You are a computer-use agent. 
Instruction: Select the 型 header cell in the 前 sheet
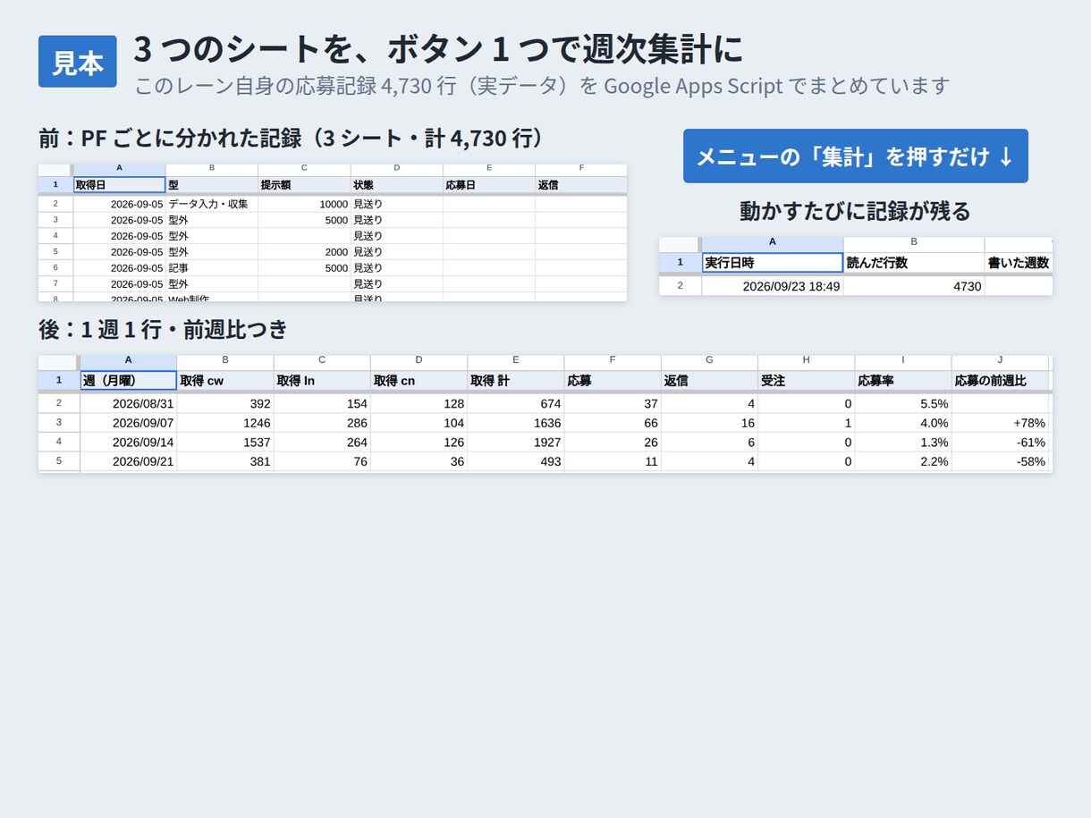click(212, 185)
